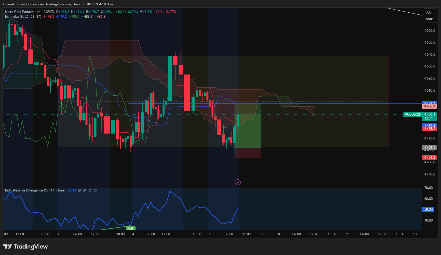
Task: Click the price axis label 4 470,0
Action: (x=430, y=138)
